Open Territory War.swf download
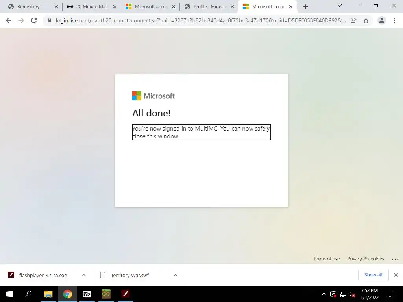403x302 pixels. [129, 275]
